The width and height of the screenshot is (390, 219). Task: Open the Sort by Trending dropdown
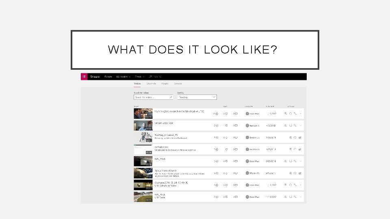click(197, 97)
